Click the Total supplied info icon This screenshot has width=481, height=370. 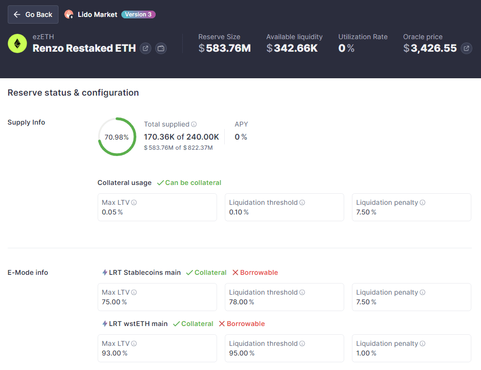194,124
